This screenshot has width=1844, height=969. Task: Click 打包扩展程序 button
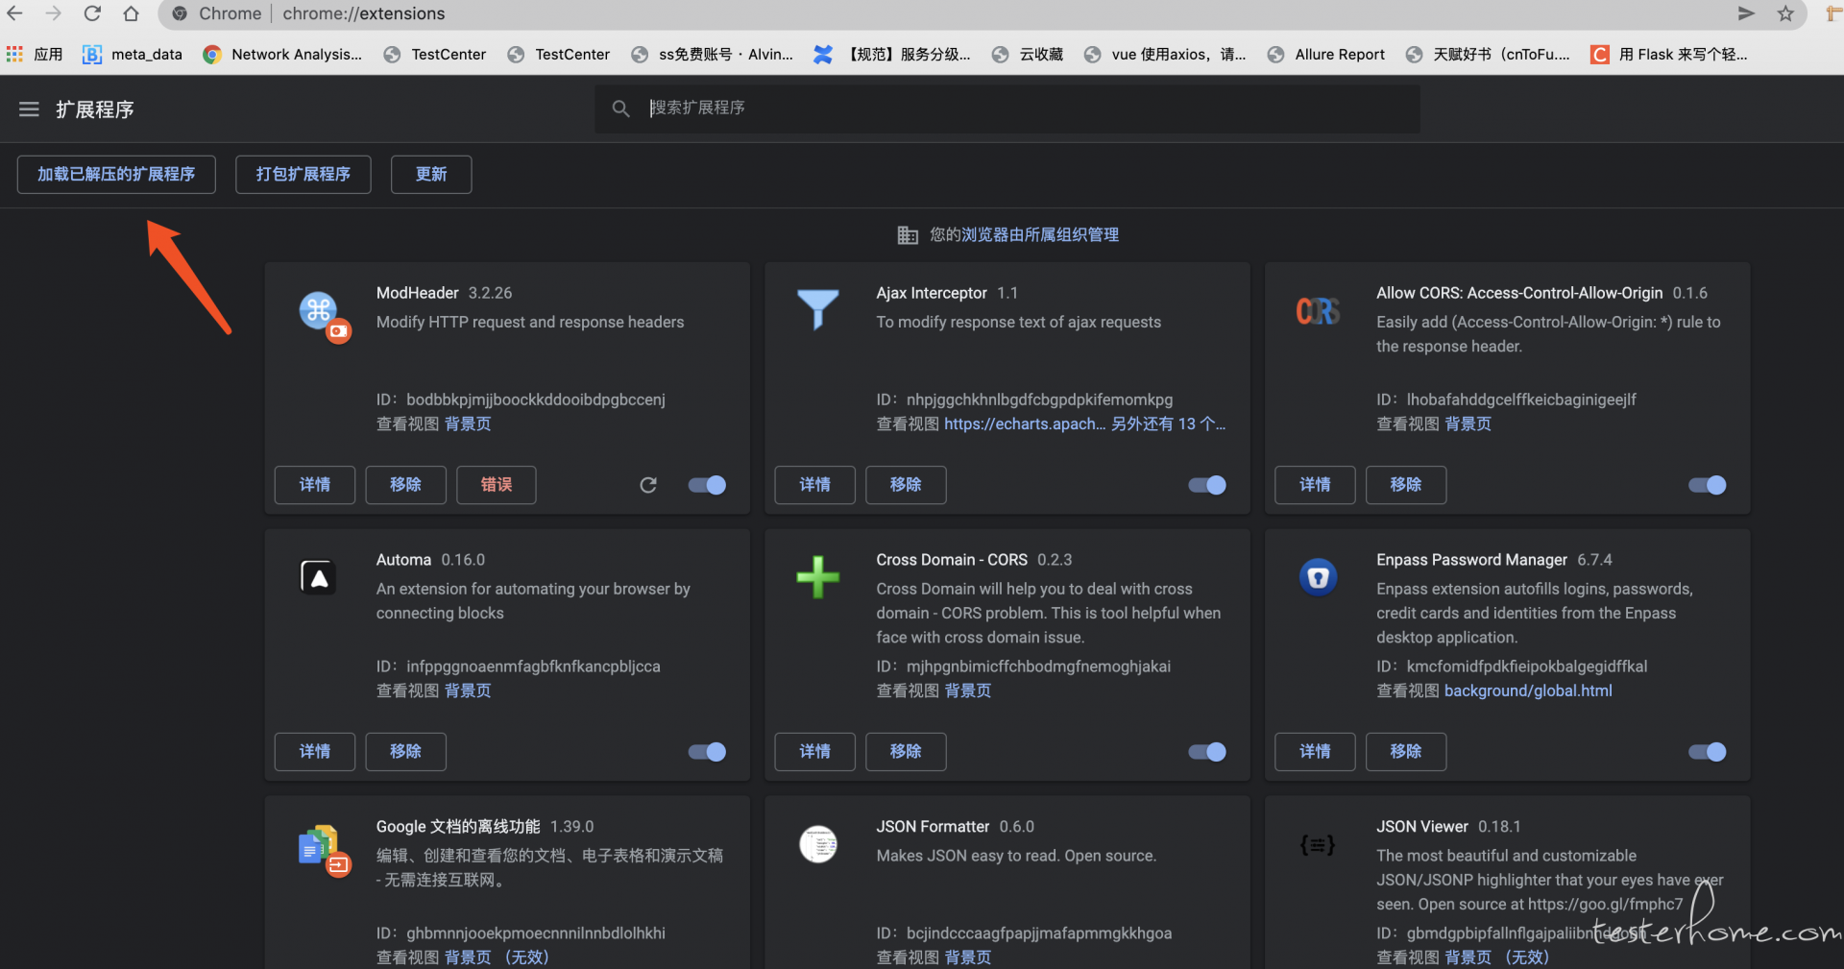303,175
